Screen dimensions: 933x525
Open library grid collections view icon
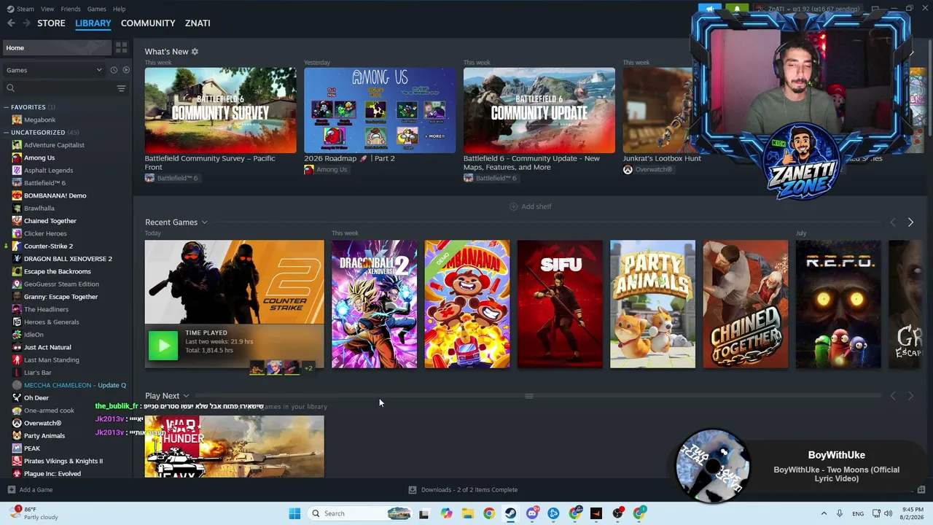click(121, 48)
